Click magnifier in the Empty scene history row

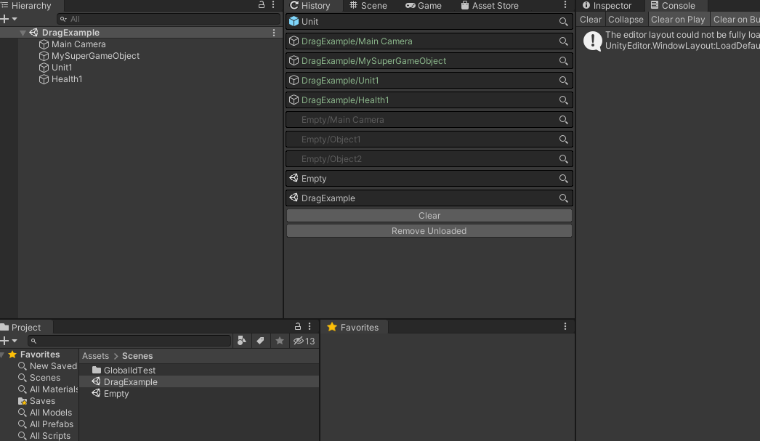click(563, 179)
